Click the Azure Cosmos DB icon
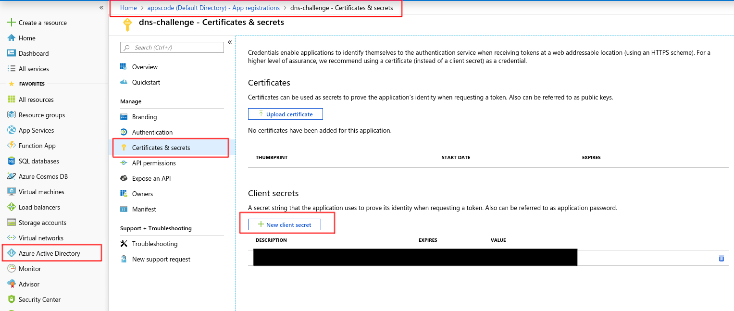 coord(12,176)
